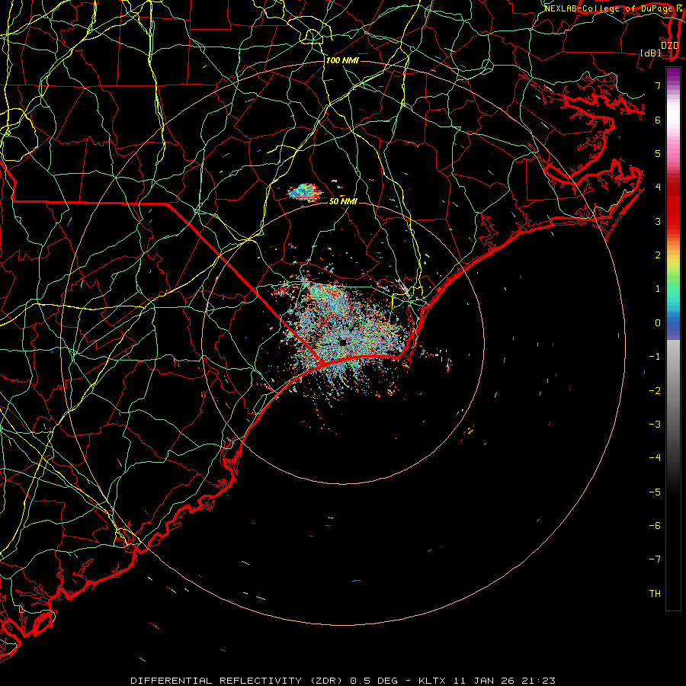Select the 6 value on the color scale

[658, 120]
